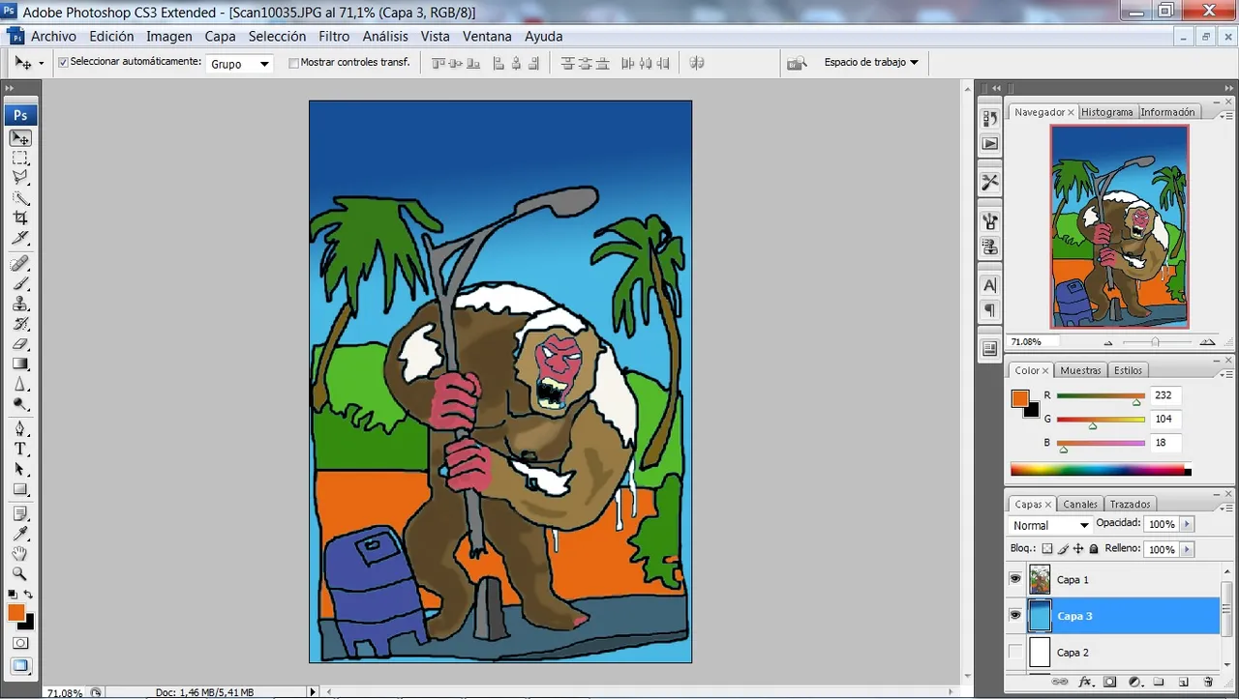
Task: Open the Filtro menu
Action: (334, 36)
